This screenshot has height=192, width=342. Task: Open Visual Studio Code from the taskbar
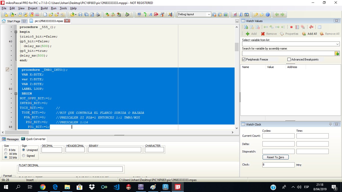tap(116, 187)
